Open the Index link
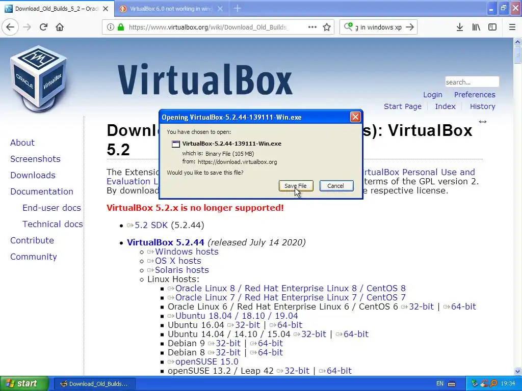 coord(445,106)
